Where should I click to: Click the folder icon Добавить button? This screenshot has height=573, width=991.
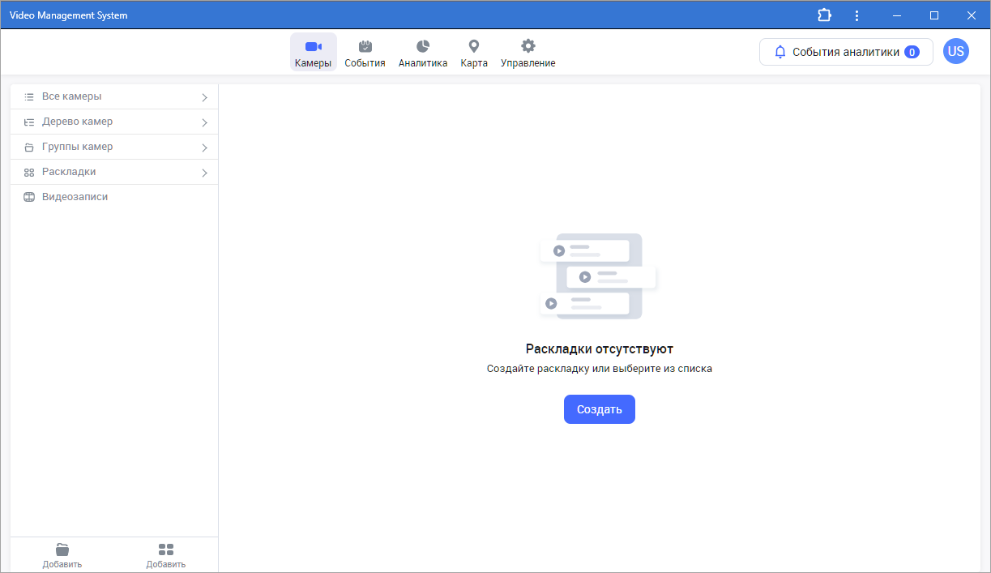(x=62, y=555)
